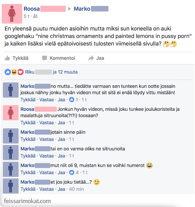
Task: Click the 40 min timestamp on the last comment
Action: point(77,189)
